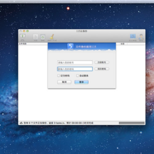Sort by the 文件名称 column header
This screenshot has height=154, width=154.
click(x=23, y=44)
